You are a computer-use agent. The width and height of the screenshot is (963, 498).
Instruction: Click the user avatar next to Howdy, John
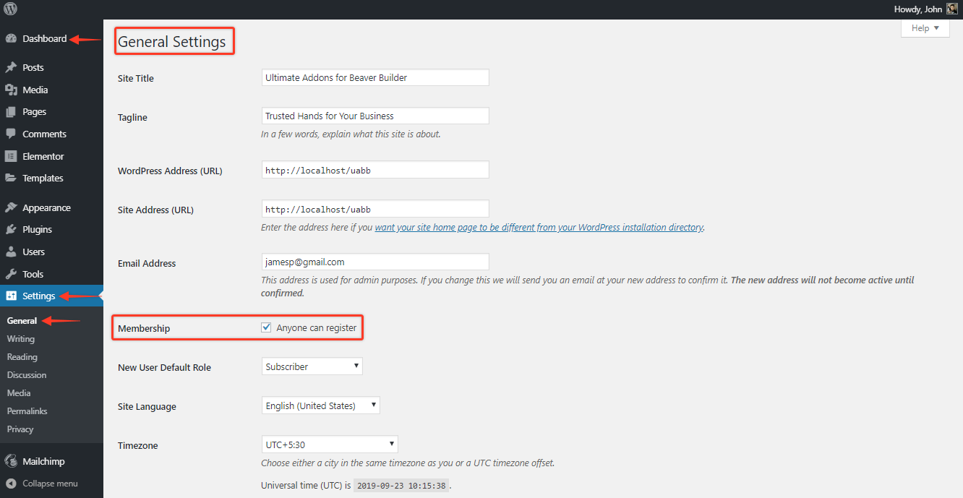(x=952, y=9)
